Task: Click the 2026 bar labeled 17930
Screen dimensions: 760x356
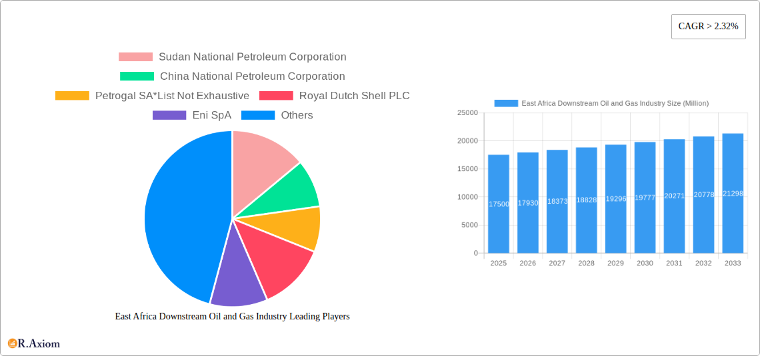Action: click(x=528, y=203)
